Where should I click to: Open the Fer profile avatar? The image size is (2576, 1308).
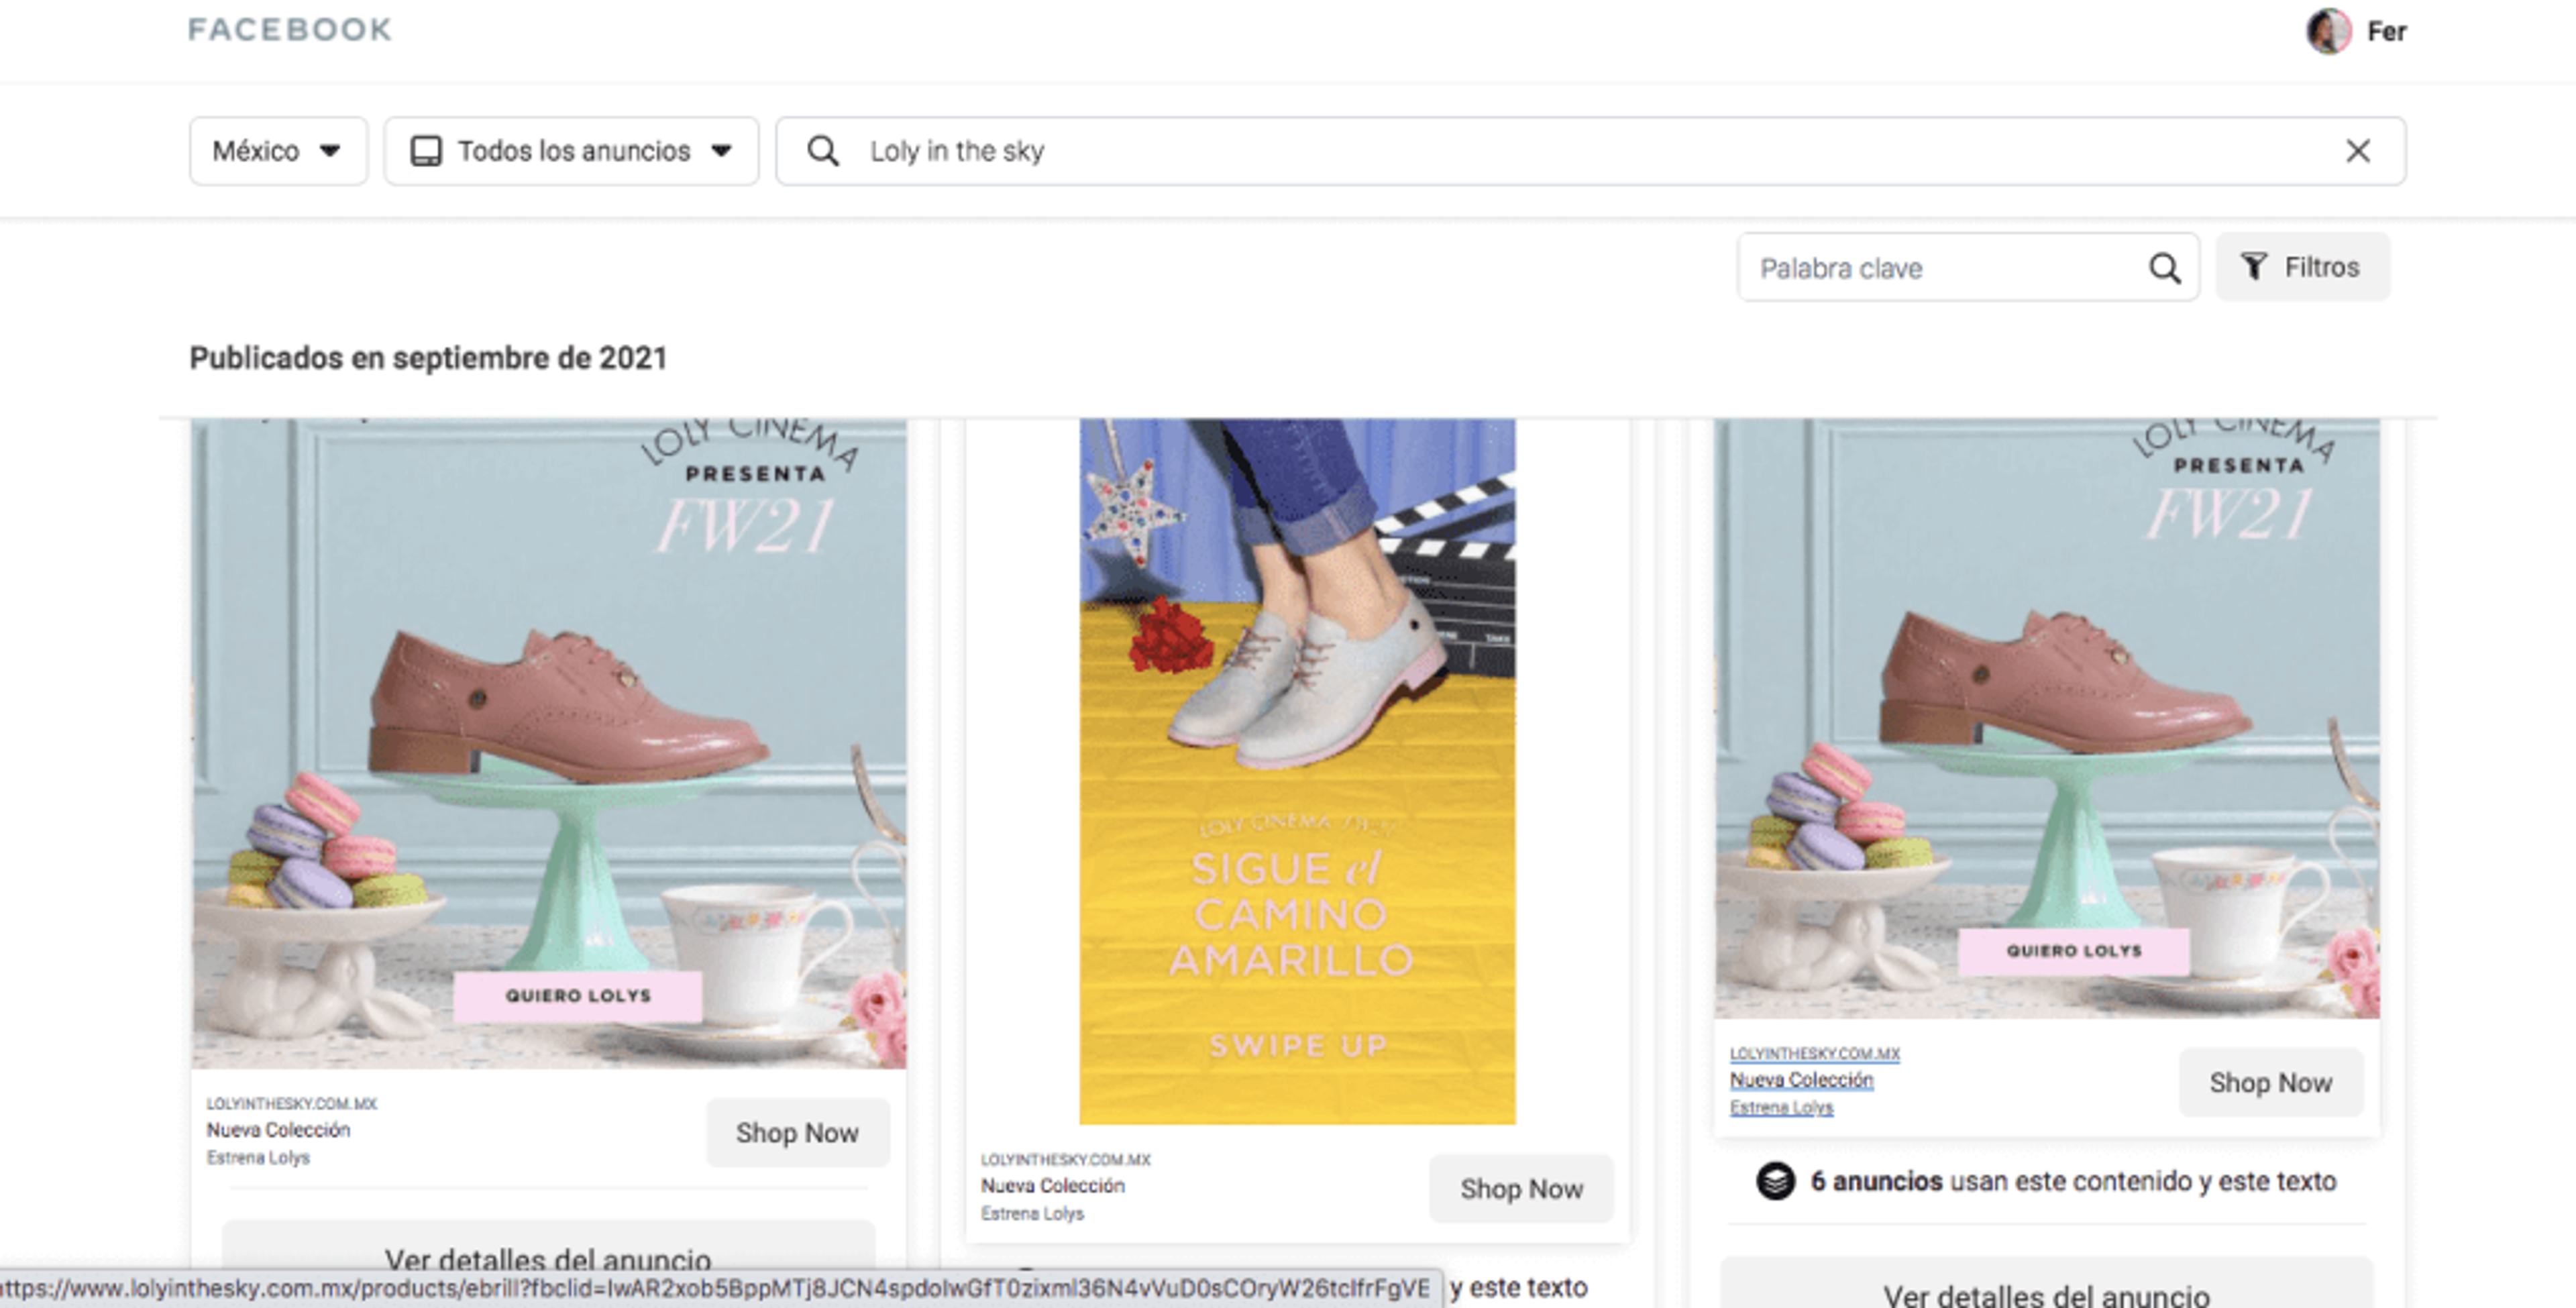[x=2328, y=31]
